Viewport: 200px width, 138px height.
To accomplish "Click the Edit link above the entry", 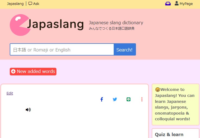I will 10,93.
